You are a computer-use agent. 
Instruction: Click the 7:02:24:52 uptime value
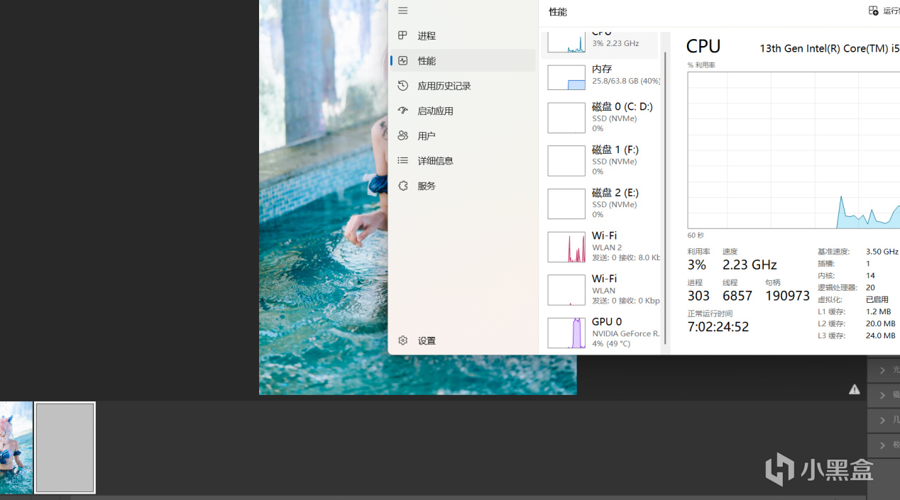(718, 327)
